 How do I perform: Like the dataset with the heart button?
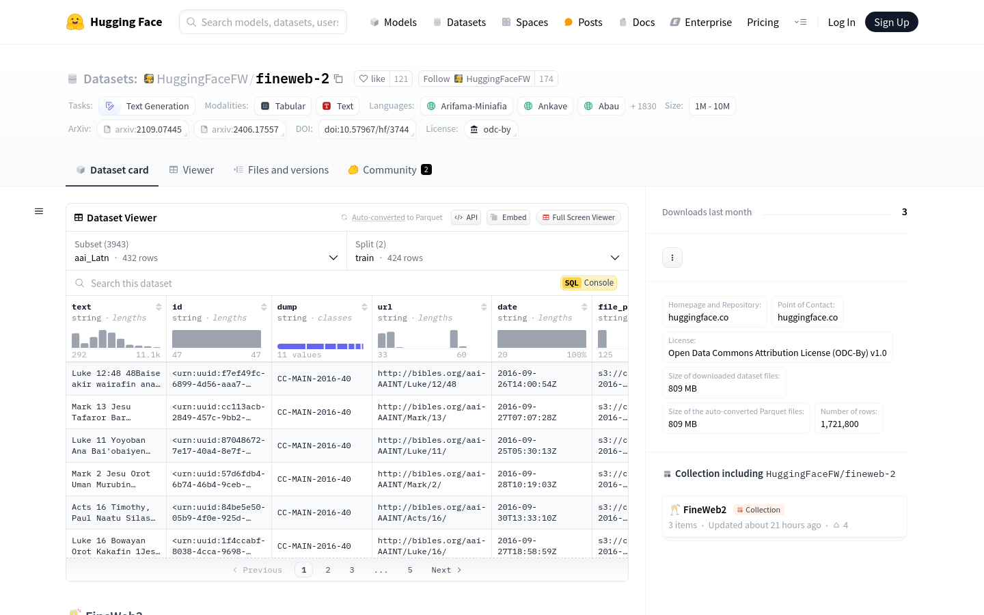tap(372, 79)
